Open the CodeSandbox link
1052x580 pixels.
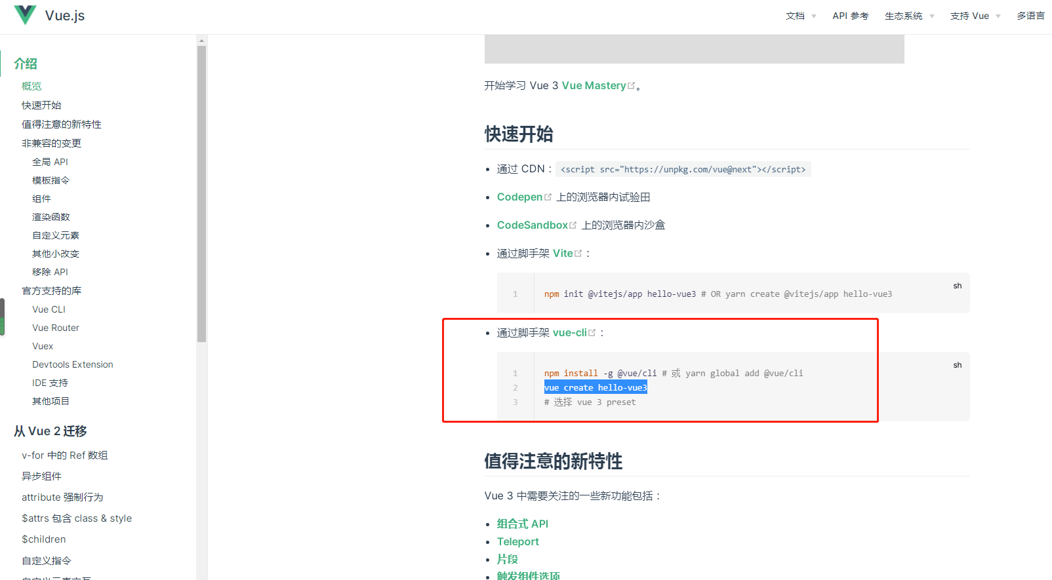pos(533,225)
